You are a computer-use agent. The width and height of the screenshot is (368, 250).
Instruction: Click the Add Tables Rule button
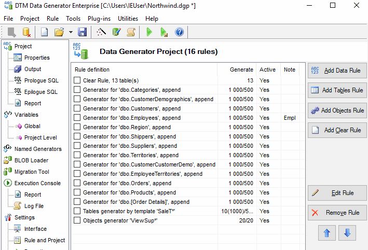click(x=337, y=90)
